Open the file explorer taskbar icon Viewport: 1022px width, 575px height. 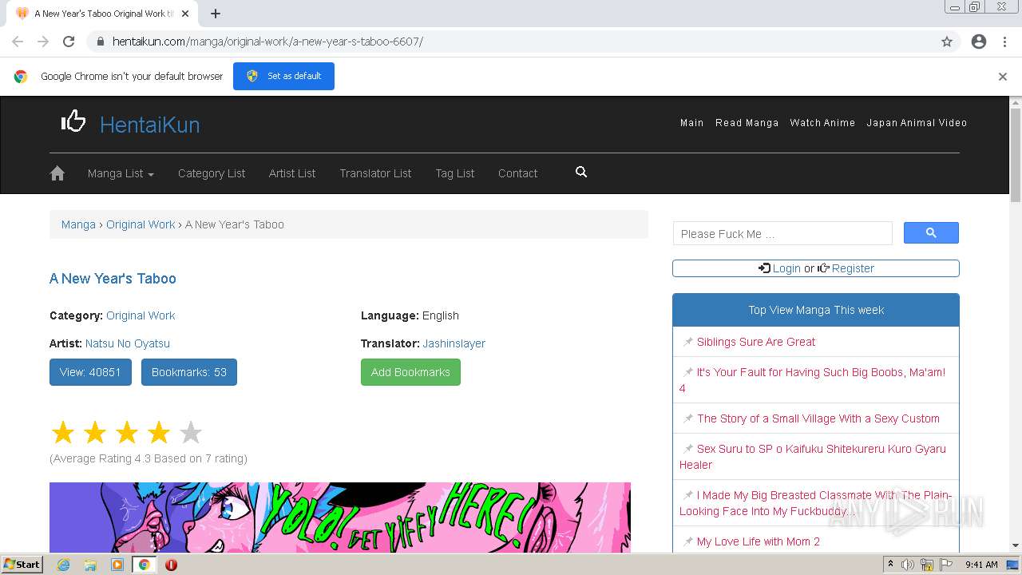tap(90, 565)
